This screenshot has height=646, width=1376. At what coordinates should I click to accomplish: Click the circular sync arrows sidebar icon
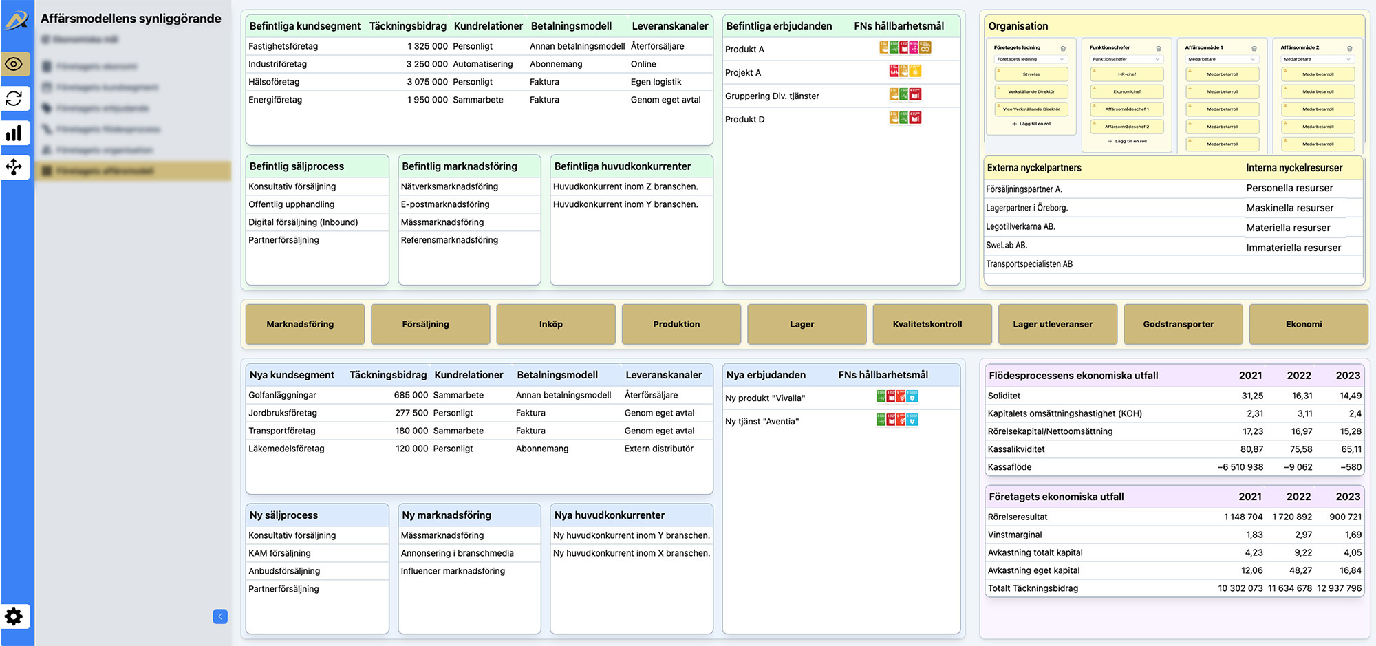click(x=14, y=98)
